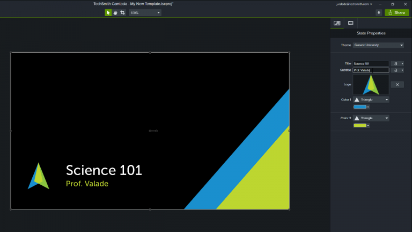412x232 pixels.
Task: Edit the Title text field
Action: point(371,64)
